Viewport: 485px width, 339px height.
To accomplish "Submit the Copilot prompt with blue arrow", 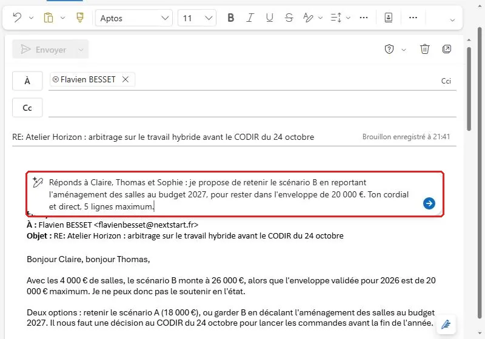I will tap(429, 203).
